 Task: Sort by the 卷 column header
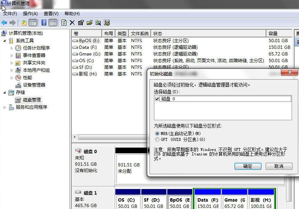pyautogui.click(x=87, y=34)
